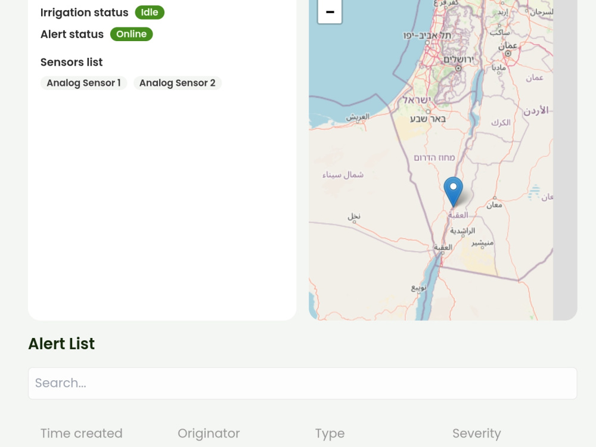Sort by Time created column header
This screenshot has width=596, height=447.
click(81, 433)
